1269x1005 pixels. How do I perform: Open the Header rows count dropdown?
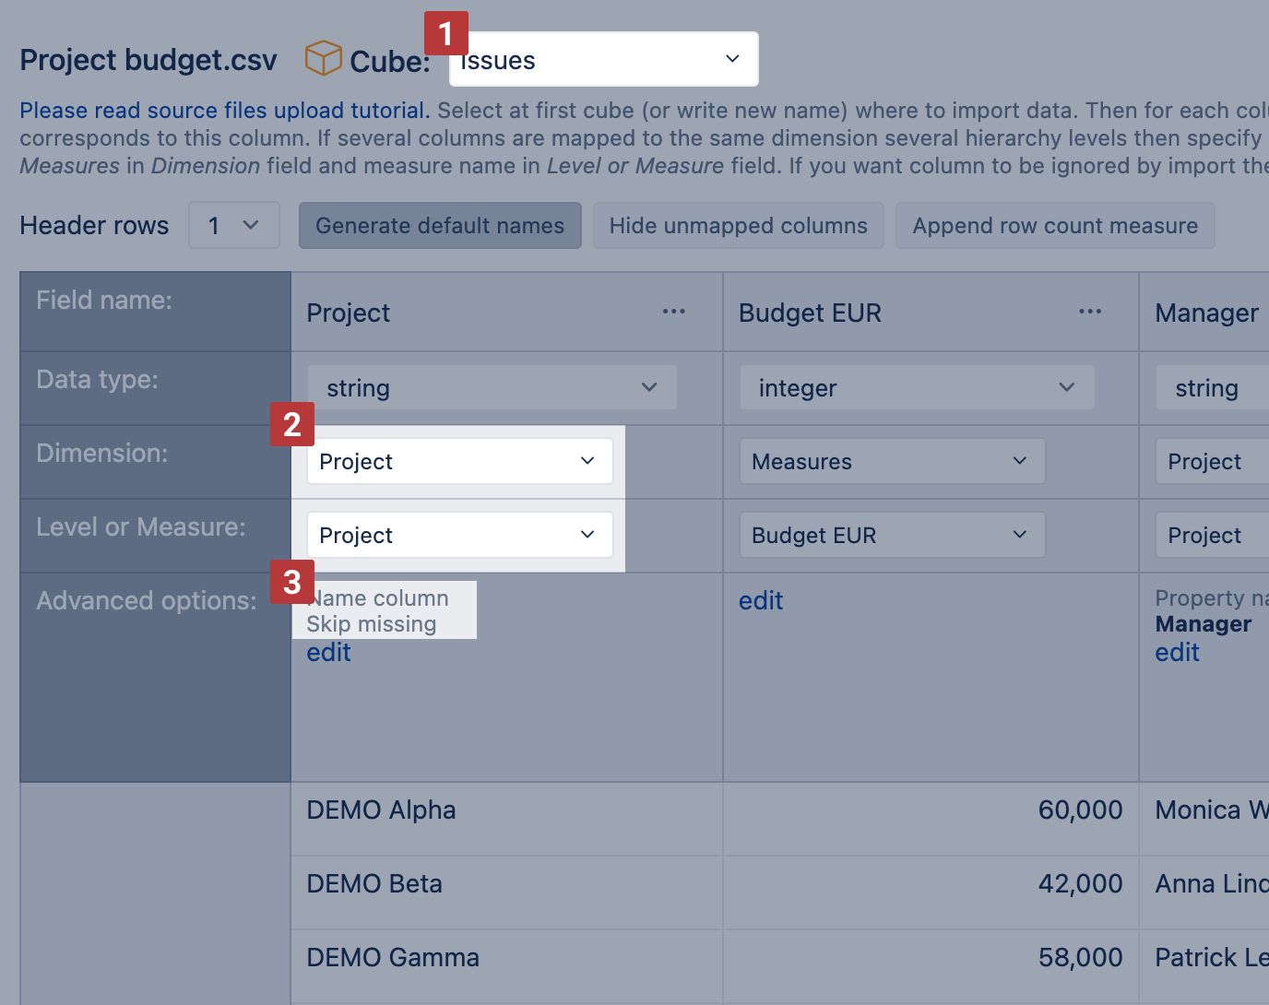point(234,225)
